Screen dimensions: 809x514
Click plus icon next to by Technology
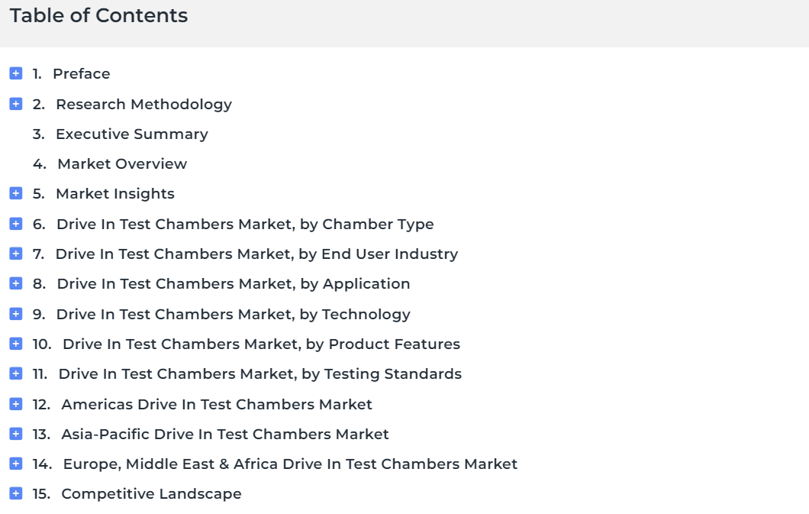(16, 314)
